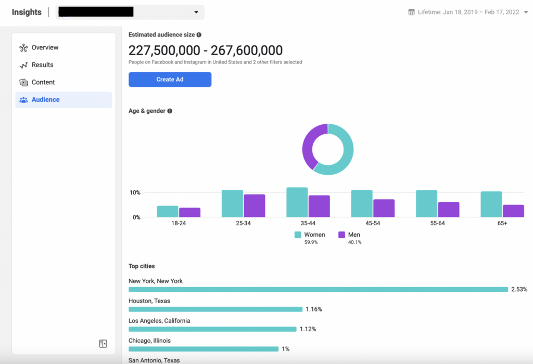The width and height of the screenshot is (533, 364).
Task: Click the men segment of donut chart
Action: click(x=308, y=145)
